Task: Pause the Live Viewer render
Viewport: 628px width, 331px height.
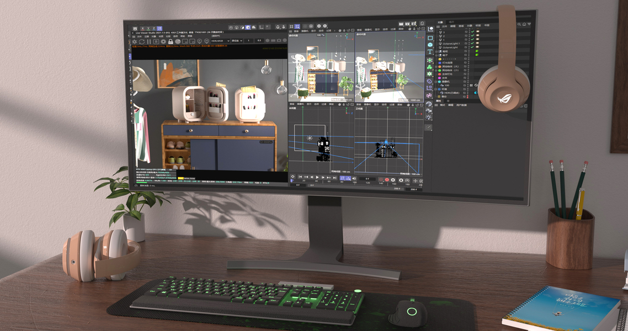Action: coord(149,41)
